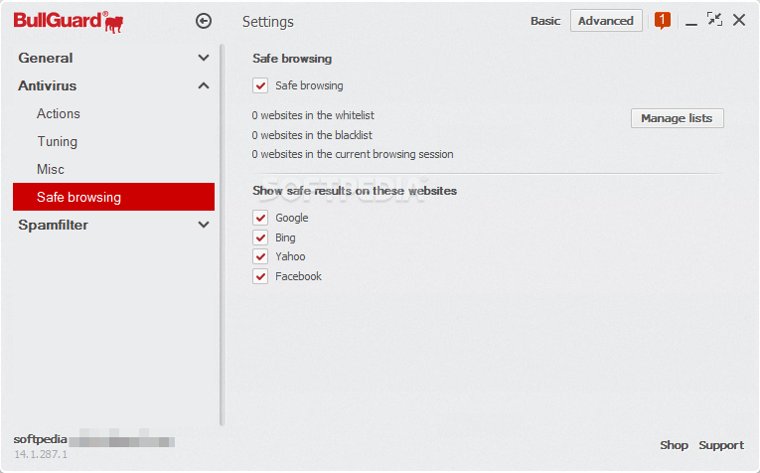Open the Tuning settings page
The height and width of the screenshot is (473, 760).
click(x=58, y=141)
